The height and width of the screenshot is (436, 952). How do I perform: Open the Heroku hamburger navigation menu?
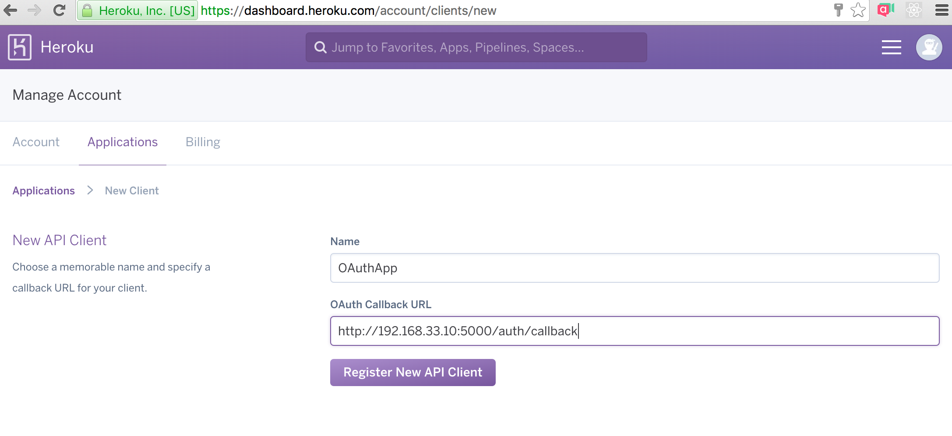891,47
